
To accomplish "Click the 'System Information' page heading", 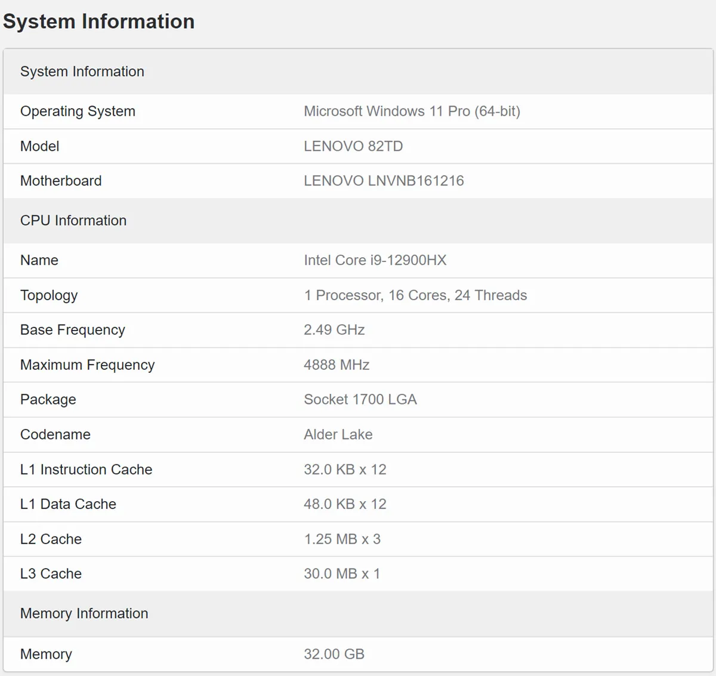I will coord(98,21).
